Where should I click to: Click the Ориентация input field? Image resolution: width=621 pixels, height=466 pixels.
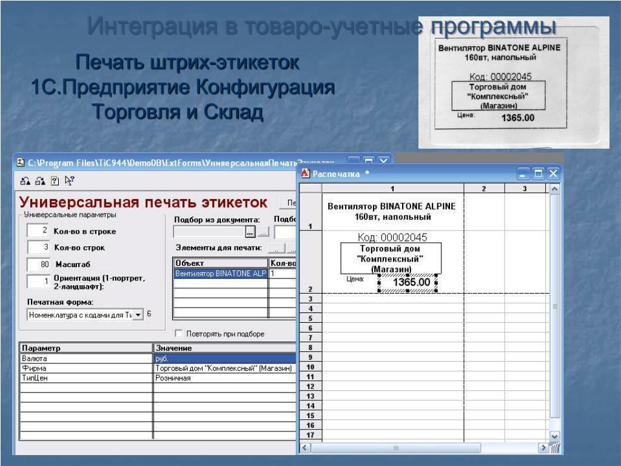coord(38,282)
